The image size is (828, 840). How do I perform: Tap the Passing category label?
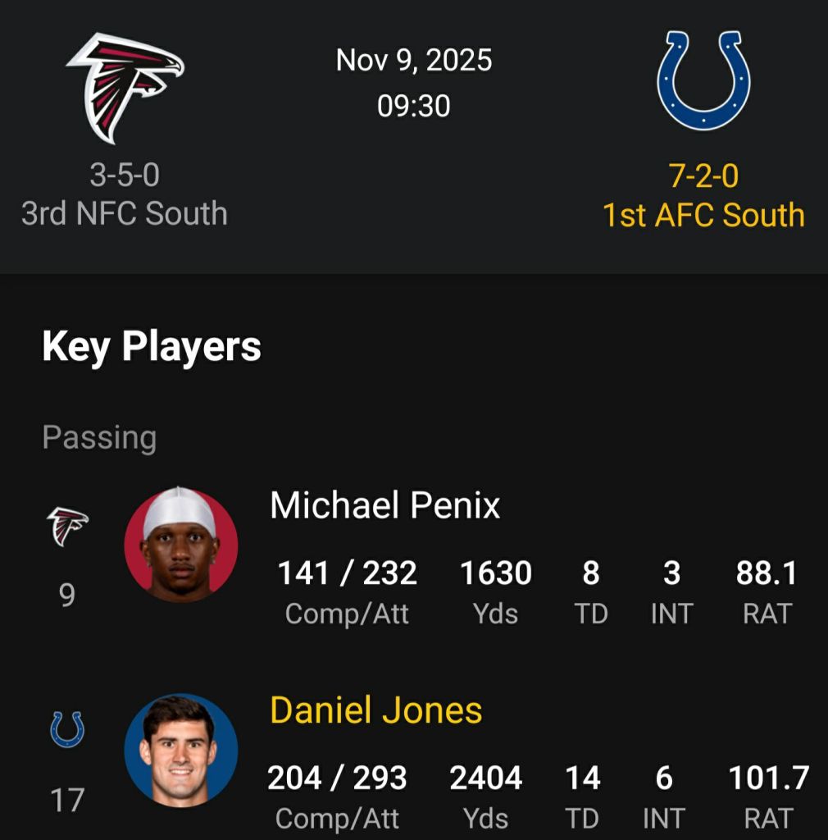pos(99,437)
